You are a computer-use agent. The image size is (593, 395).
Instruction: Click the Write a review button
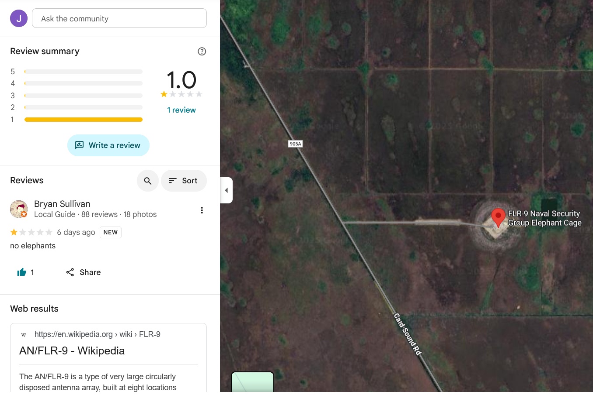(x=108, y=145)
